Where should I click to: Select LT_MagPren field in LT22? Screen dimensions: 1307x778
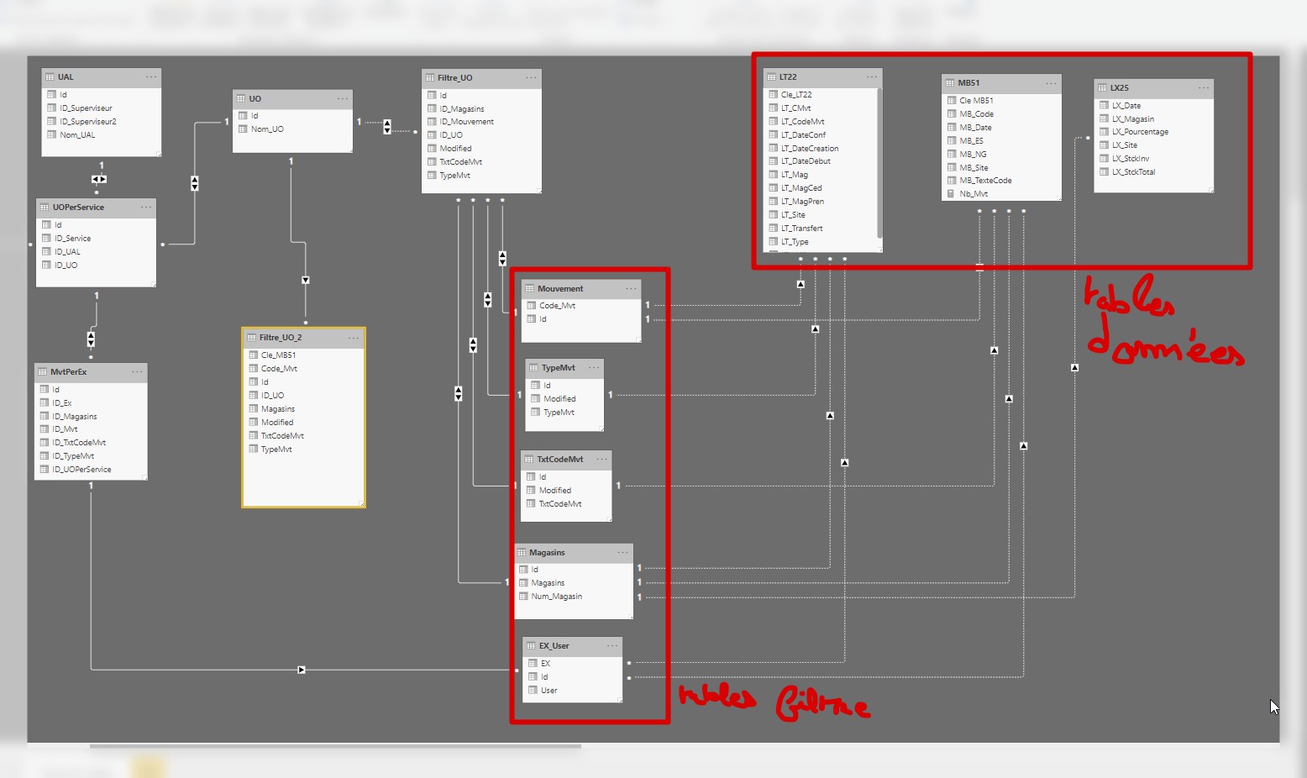(802, 201)
